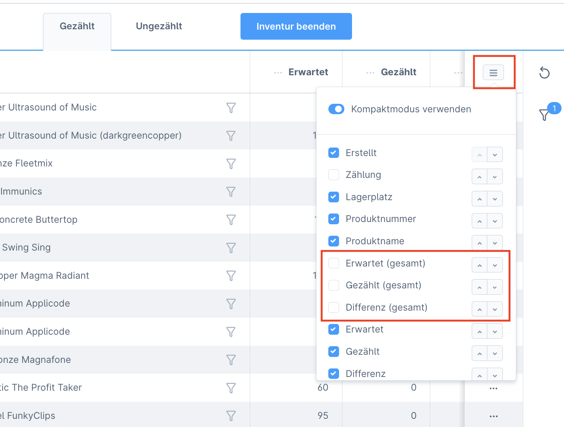Click filter icon beside Concrete Buttertop row
564x427 pixels.
tap(231, 220)
